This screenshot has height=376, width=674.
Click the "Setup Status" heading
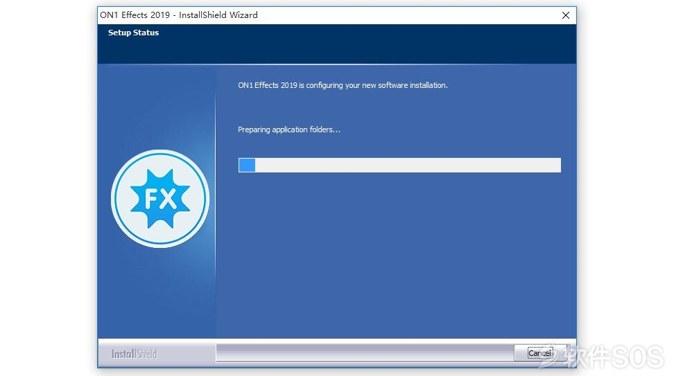[133, 33]
